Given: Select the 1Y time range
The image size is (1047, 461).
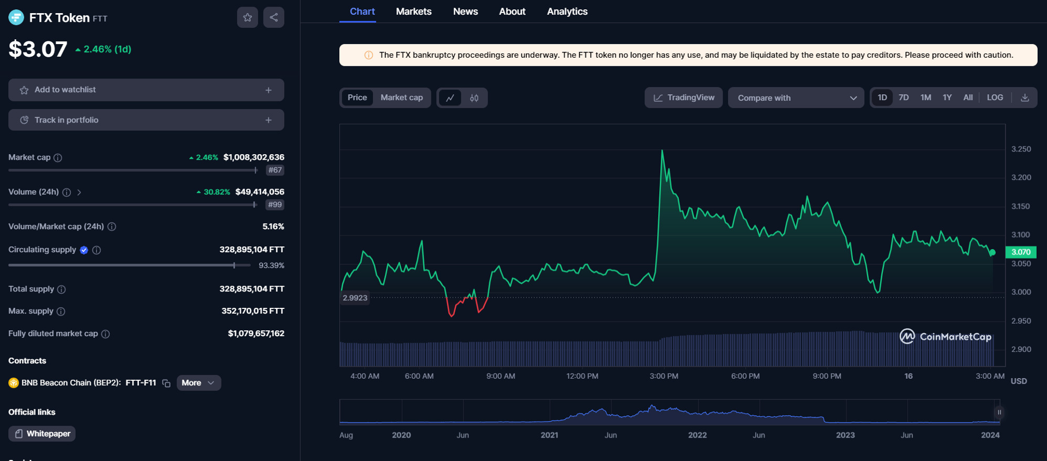Looking at the screenshot, I should pos(947,98).
